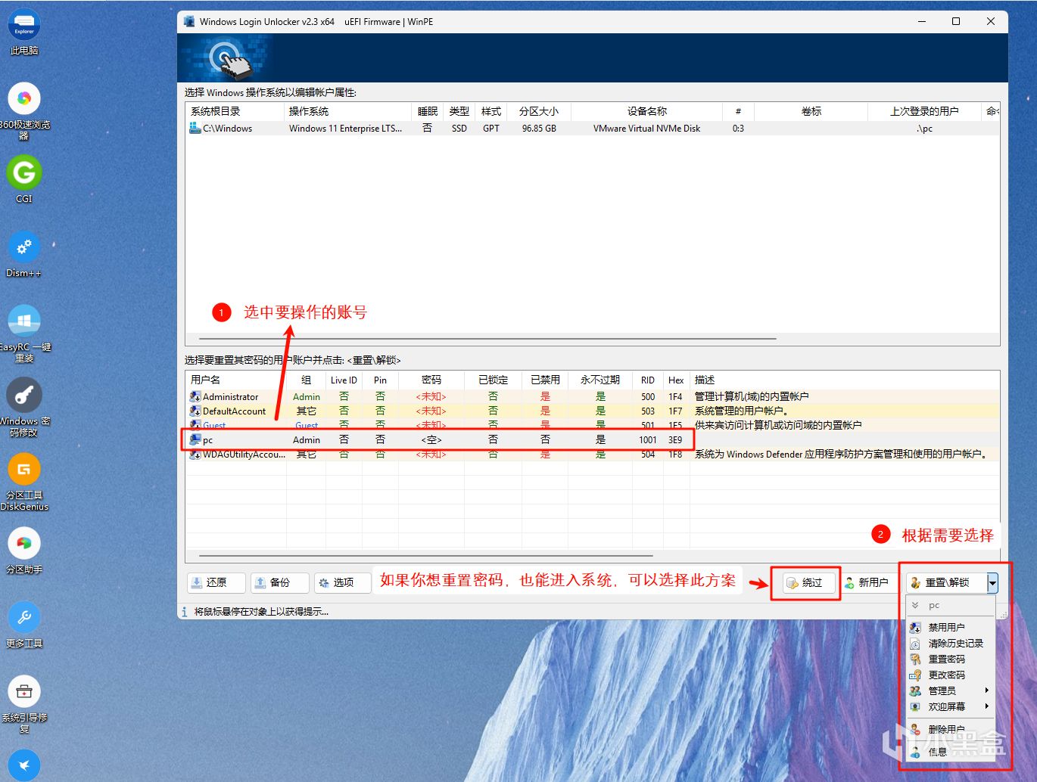Image resolution: width=1037 pixels, height=782 pixels.
Task: Expand the 欢迎屏幕 submenu arrow
Action: tap(987, 706)
